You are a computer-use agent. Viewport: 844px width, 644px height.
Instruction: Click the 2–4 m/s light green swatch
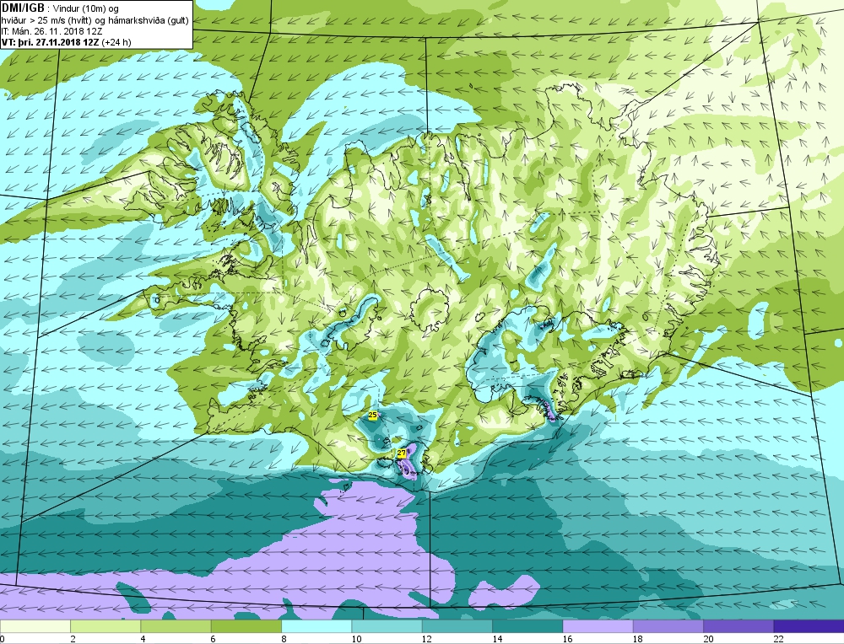pyautogui.click(x=105, y=626)
